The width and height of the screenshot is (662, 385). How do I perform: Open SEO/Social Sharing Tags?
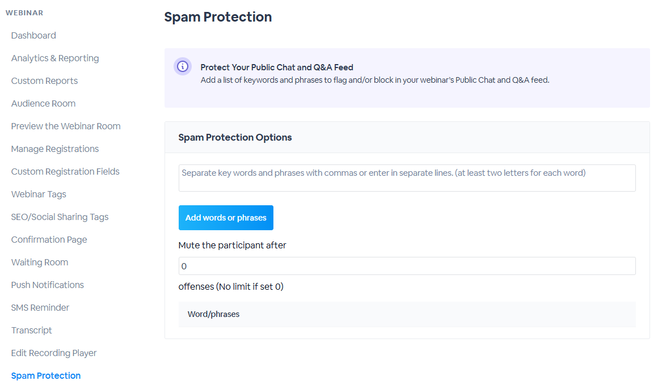[60, 217]
